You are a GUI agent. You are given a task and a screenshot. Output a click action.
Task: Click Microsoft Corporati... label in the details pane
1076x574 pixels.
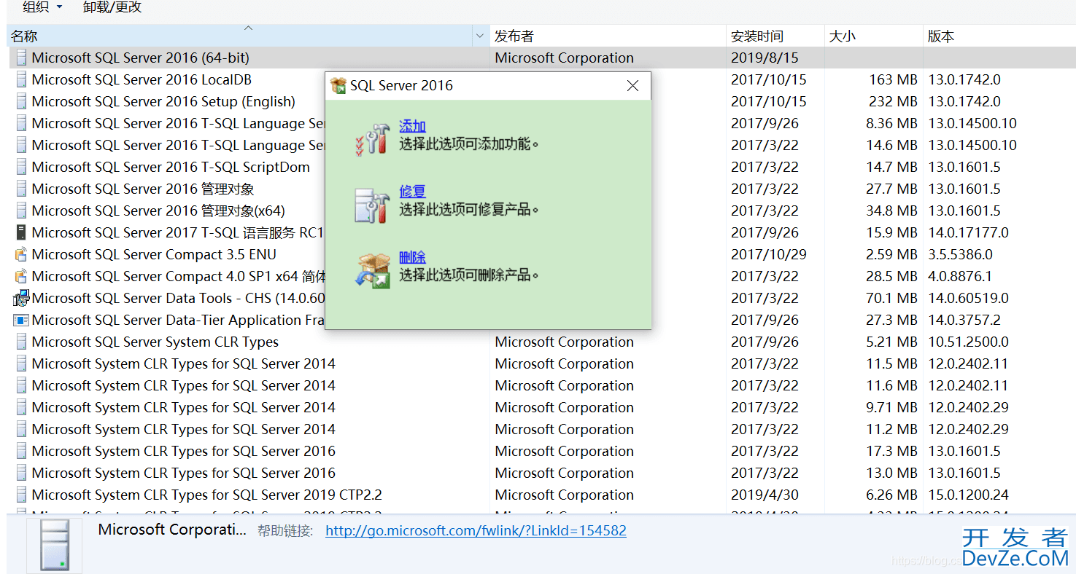coord(172,530)
